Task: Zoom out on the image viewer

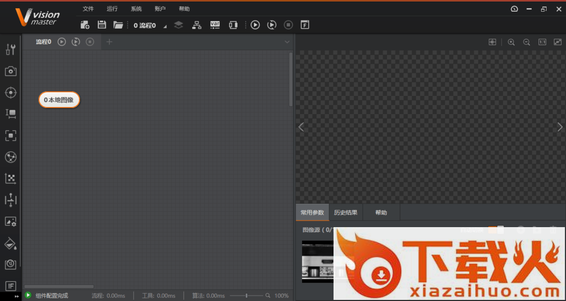Action: 527,42
